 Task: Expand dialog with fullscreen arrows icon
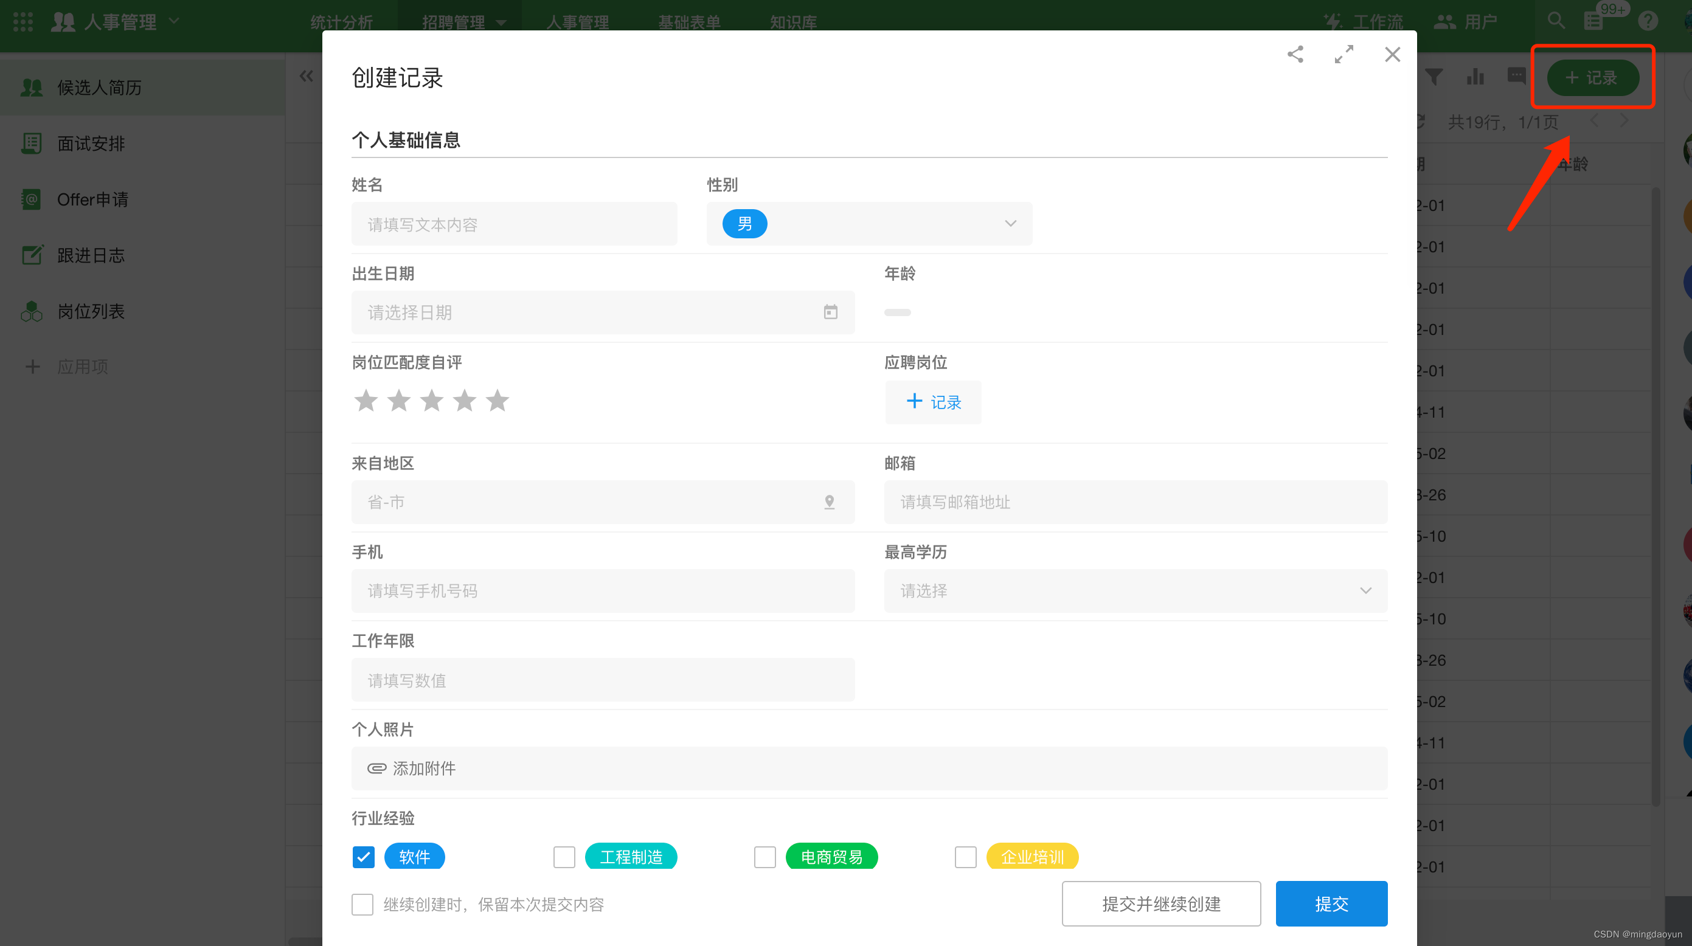point(1344,54)
